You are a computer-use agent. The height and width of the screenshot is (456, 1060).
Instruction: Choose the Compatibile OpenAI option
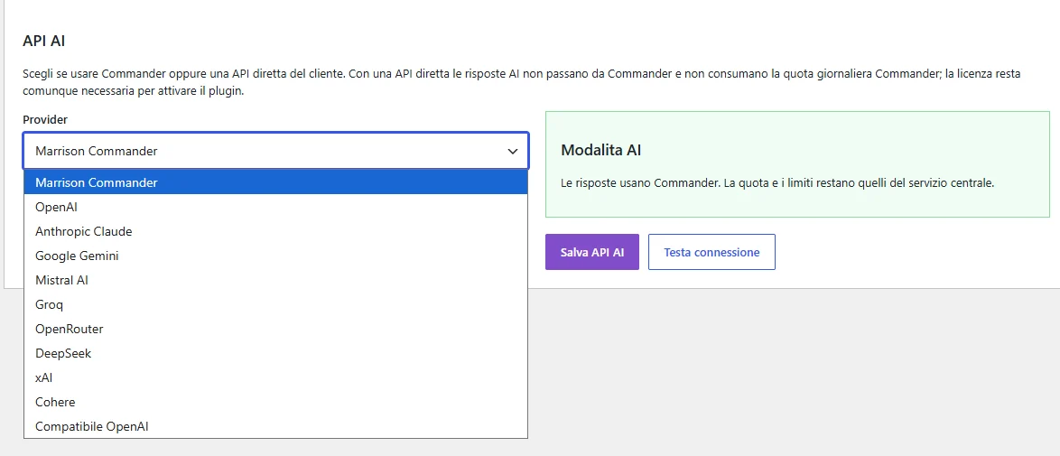tap(275, 426)
